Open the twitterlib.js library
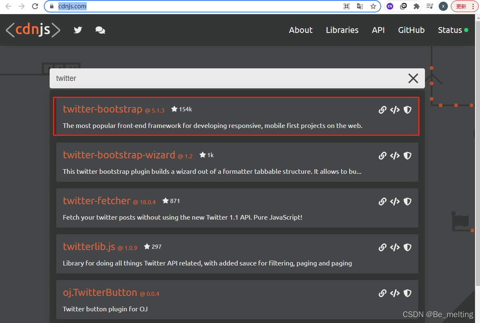 coord(89,247)
